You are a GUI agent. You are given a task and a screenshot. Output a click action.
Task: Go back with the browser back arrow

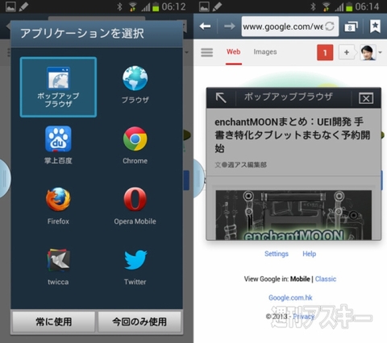pyautogui.click(x=205, y=26)
